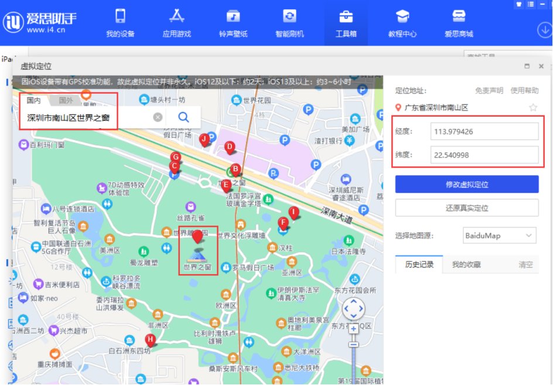Image resolution: width=553 pixels, height=385 pixels.
Task: Add location to favorites with star icon
Action: (x=533, y=107)
